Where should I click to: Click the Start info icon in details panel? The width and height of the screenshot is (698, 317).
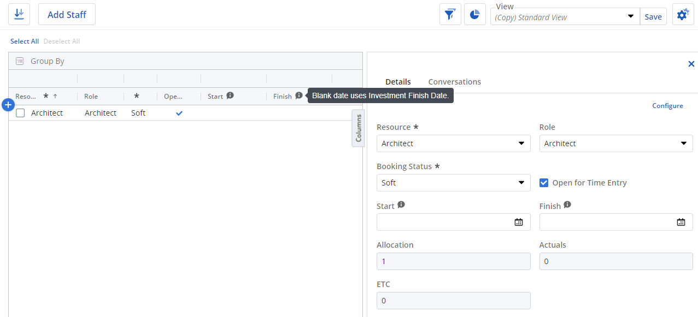pyautogui.click(x=401, y=205)
